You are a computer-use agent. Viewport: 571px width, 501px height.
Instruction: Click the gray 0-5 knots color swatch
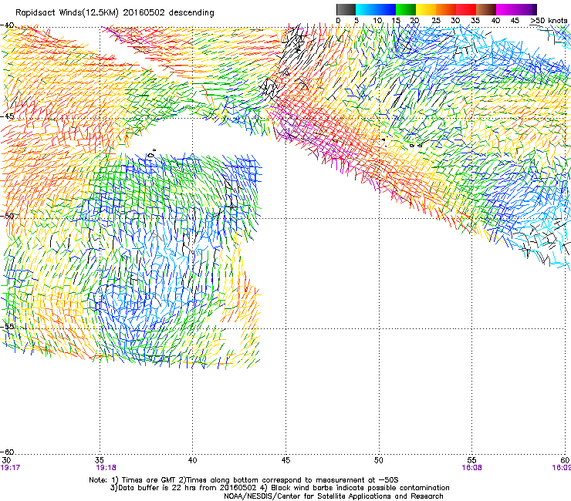coord(346,9)
